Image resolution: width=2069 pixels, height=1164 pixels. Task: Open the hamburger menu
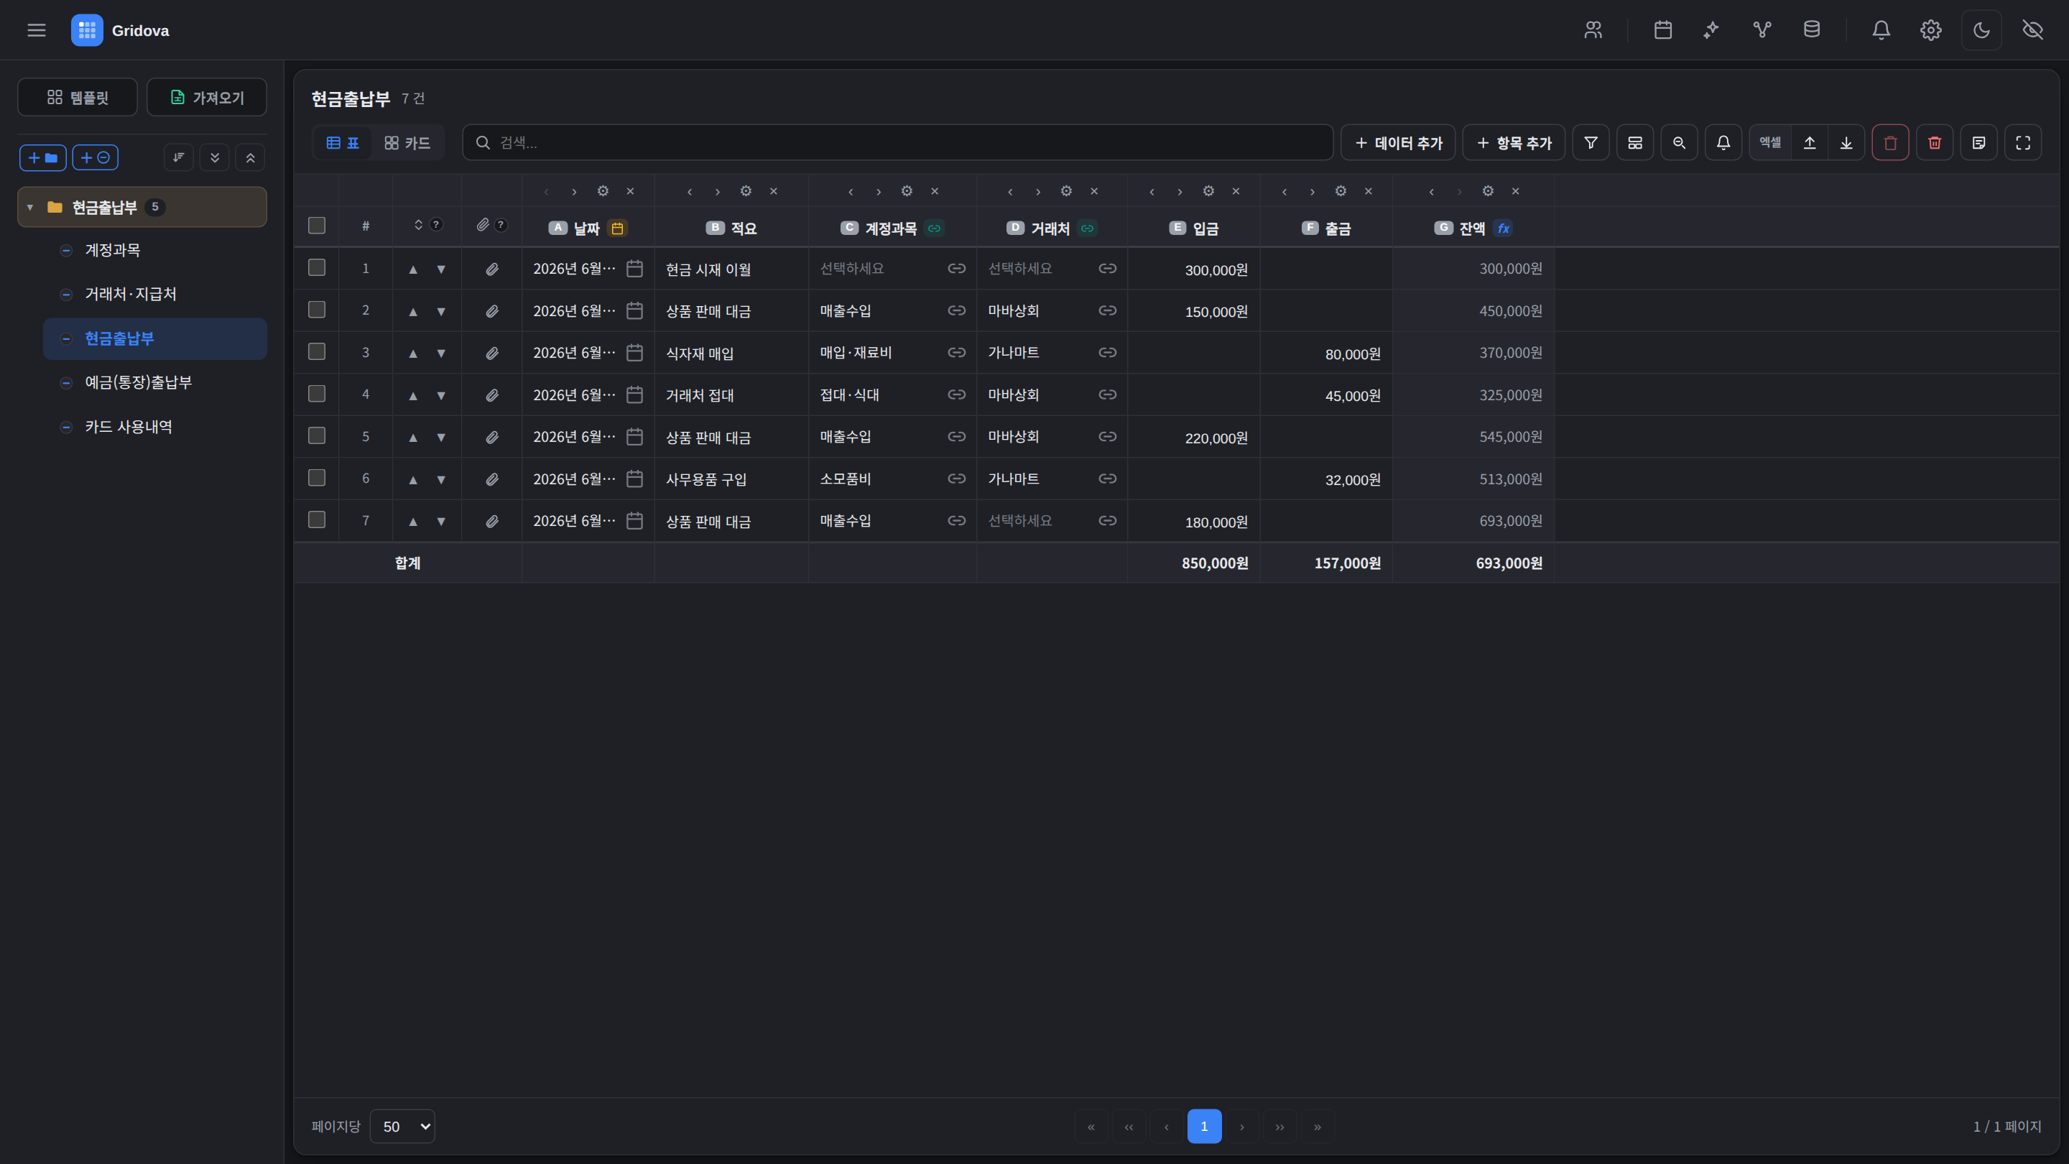pos(36,30)
